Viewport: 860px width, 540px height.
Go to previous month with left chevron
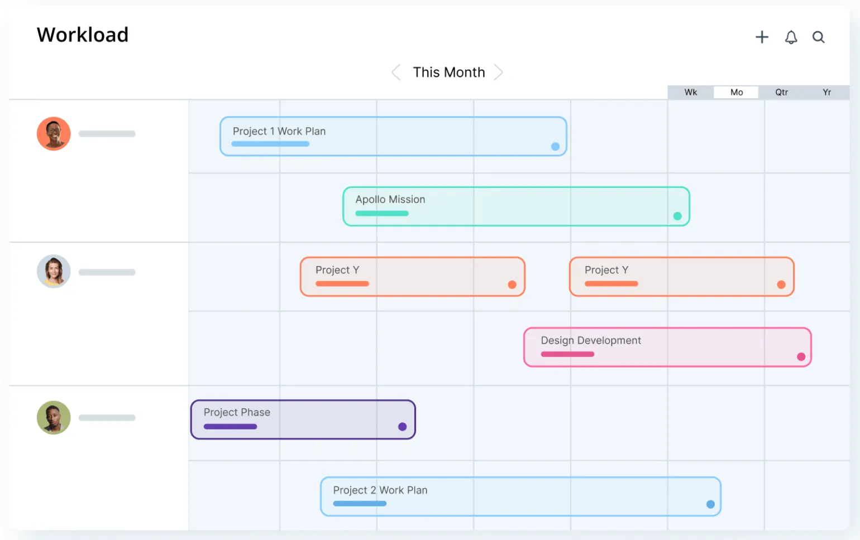pyautogui.click(x=396, y=72)
